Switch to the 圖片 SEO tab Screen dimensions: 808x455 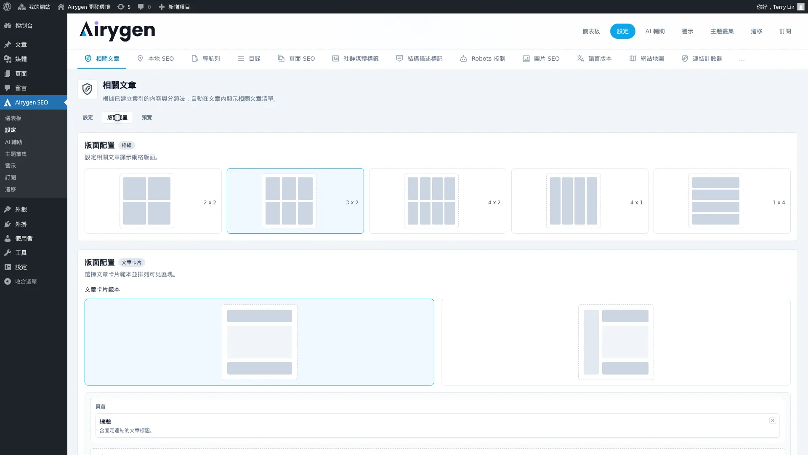pyautogui.click(x=541, y=59)
